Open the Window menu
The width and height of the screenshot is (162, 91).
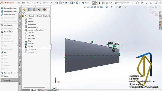point(46,3)
